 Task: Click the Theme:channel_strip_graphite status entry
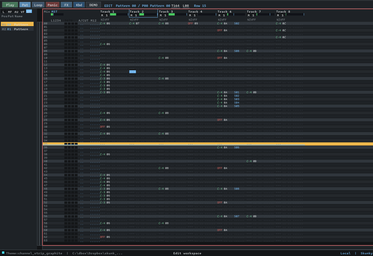point(34,253)
